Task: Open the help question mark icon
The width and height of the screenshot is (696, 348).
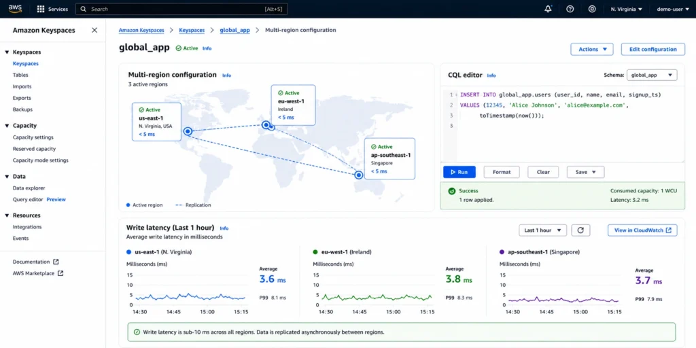Action: pyautogui.click(x=570, y=9)
